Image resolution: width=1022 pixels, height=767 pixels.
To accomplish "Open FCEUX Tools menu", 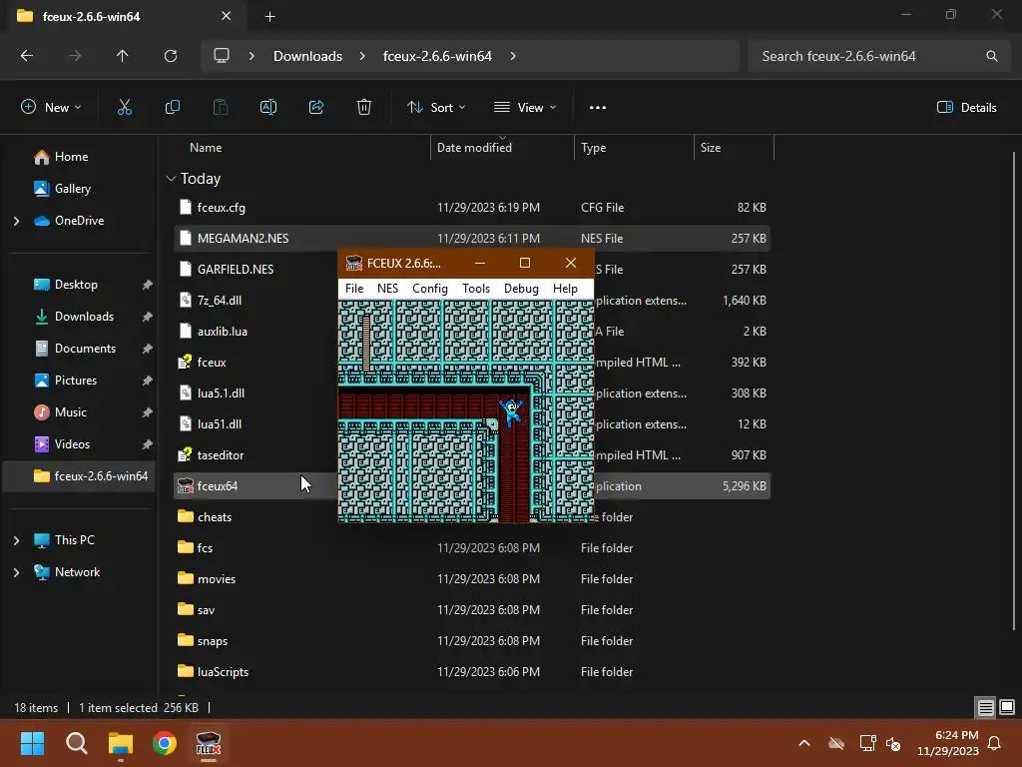I will 476,289.
